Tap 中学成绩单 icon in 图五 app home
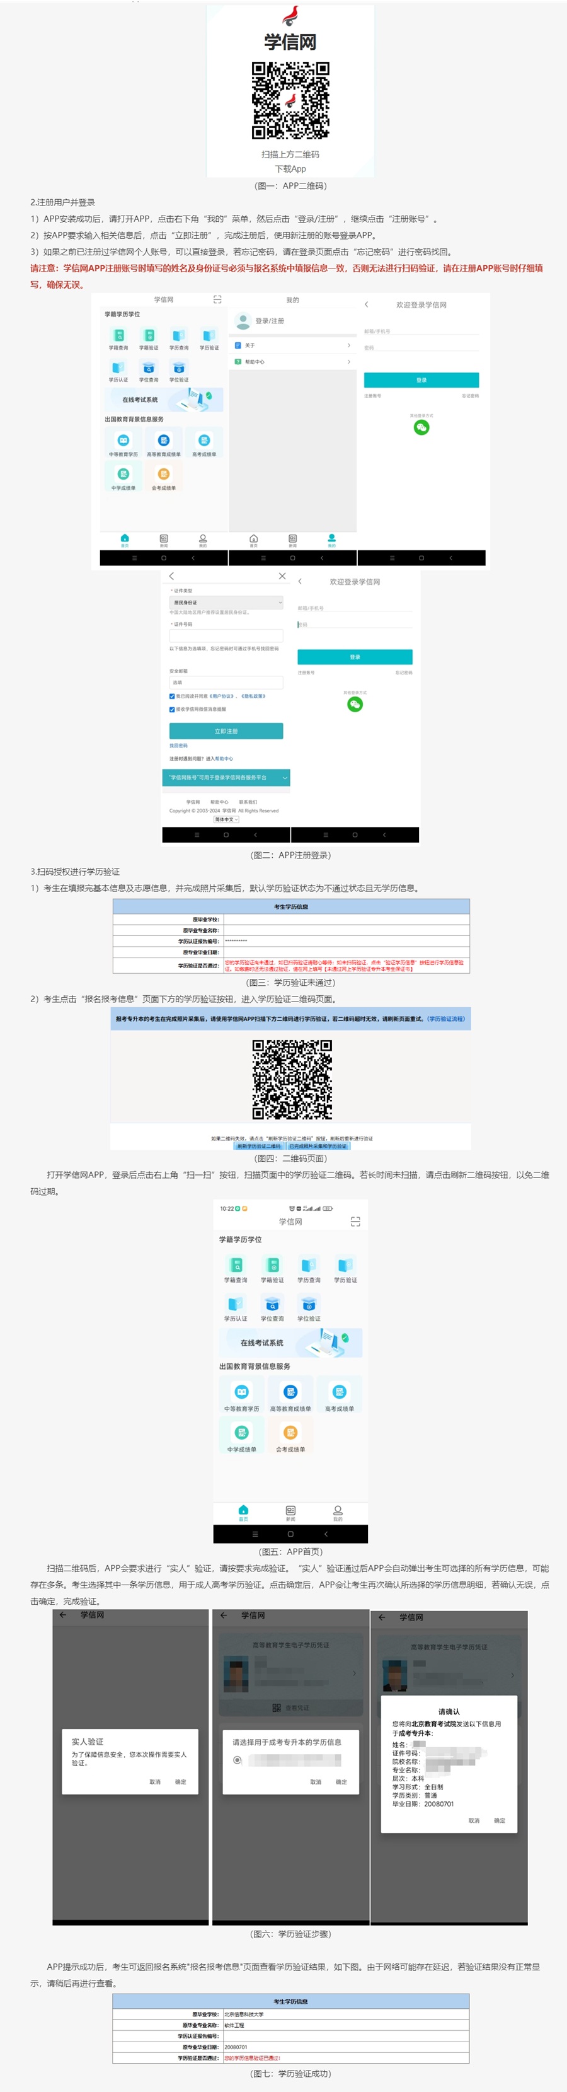Image resolution: width=567 pixels, height=2092 pixels. click(x=242, y=1432)
